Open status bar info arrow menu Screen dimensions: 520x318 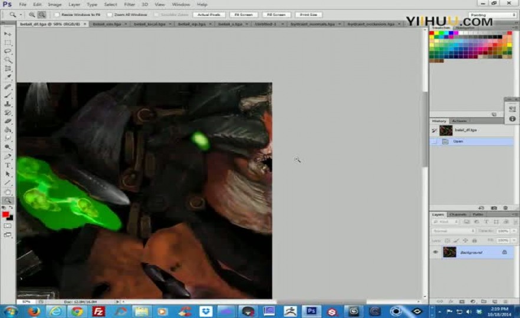tap(117, 302)
